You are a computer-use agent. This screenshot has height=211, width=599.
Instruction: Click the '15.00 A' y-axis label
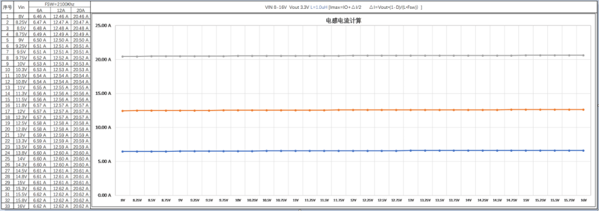pos(103,93)
